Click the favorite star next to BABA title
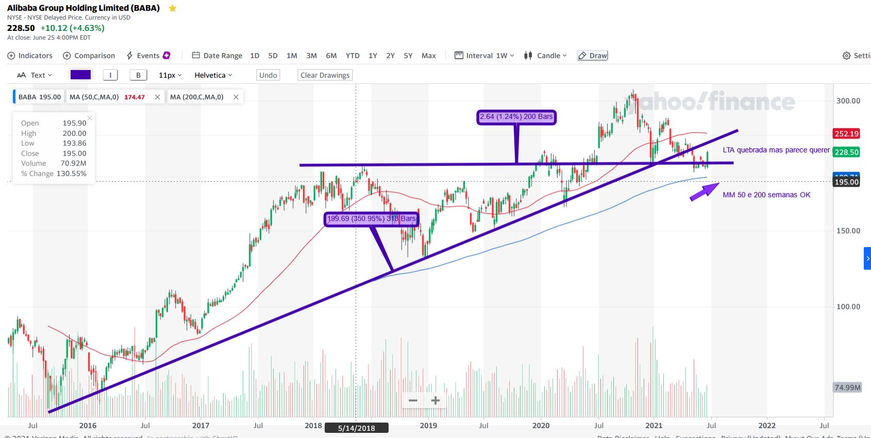Screen dimensions: 871x438 (x=173, y=8)
